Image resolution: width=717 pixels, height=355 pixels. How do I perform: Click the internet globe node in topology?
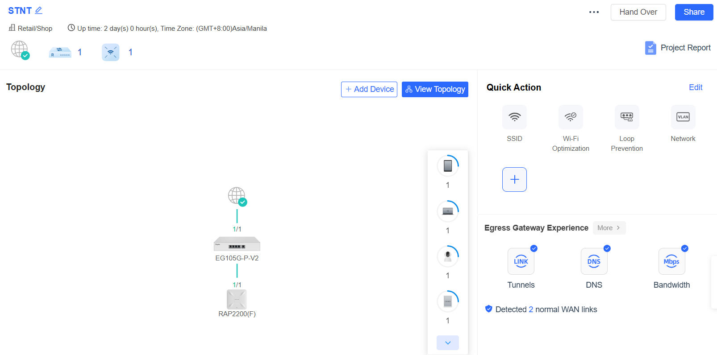click(x=237, y=196)
